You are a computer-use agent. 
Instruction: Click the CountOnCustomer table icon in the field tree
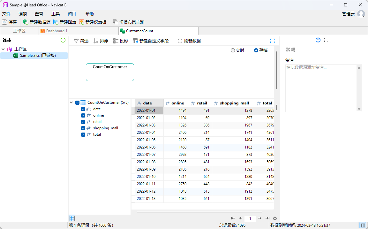click(x=83, y=103)
